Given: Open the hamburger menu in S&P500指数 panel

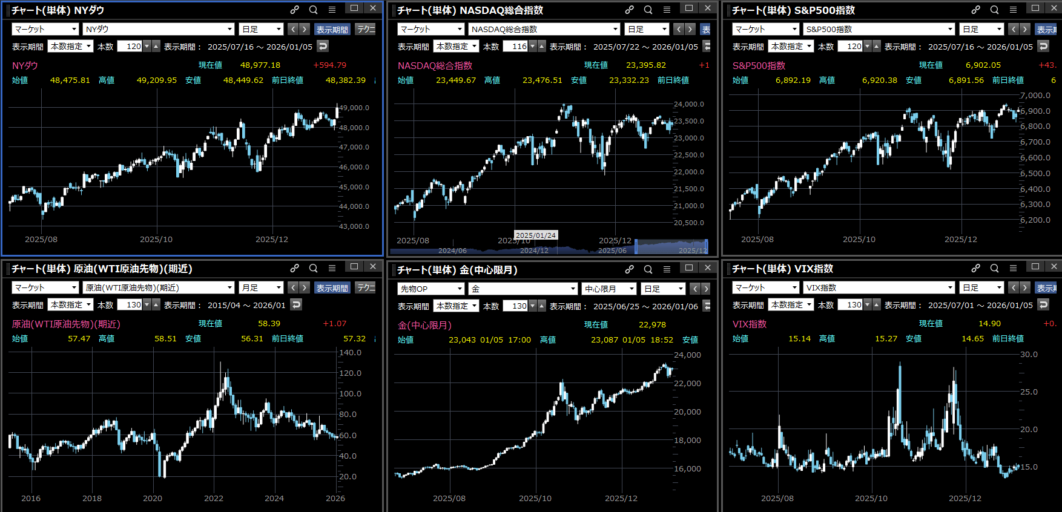Looking at the screenshot, I should 1013,10.
